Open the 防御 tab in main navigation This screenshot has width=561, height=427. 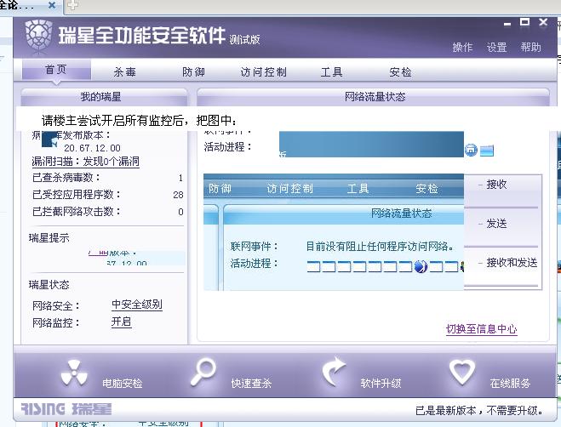(x=193, y=72)
